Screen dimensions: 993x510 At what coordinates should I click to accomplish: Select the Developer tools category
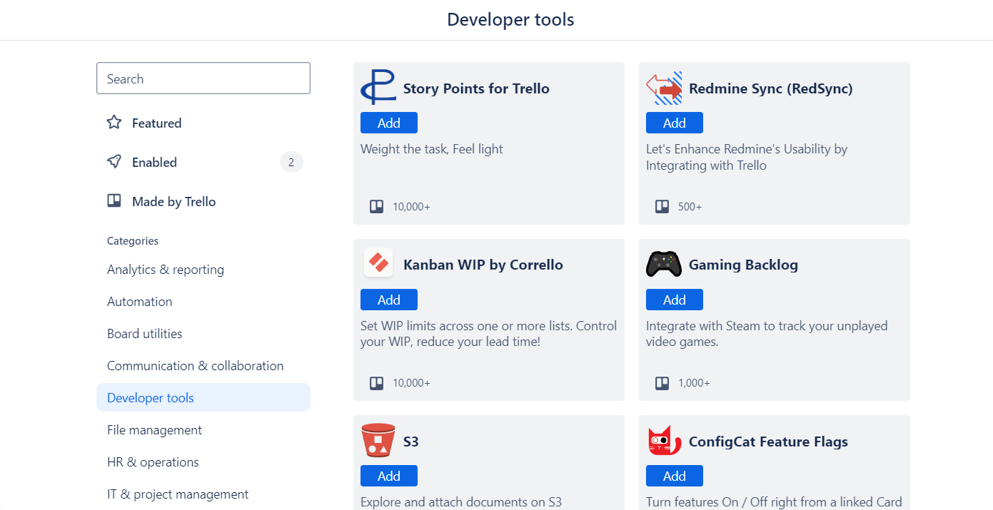click(x=203, y=397)
